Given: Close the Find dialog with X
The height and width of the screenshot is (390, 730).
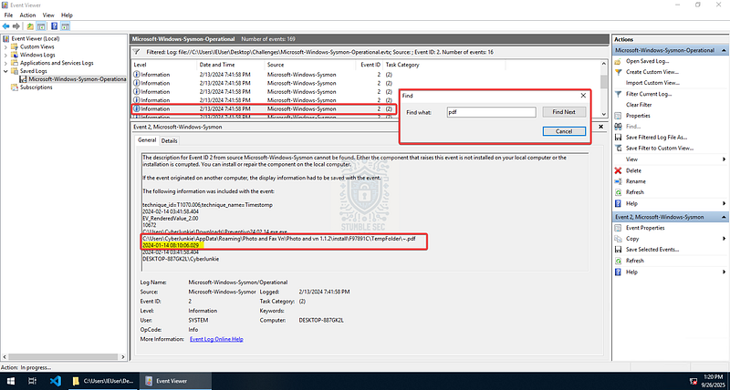Looking at the screenshot, I should point(583,96).
